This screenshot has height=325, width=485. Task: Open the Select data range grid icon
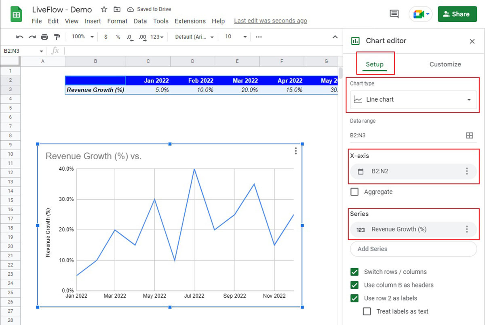pyautogui.click(x=470, y=135)
